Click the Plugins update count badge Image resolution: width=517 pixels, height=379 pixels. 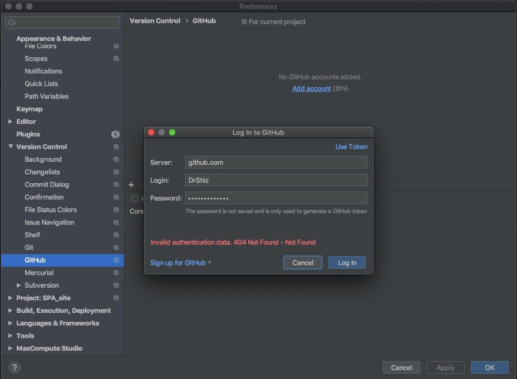pos(115,134)
